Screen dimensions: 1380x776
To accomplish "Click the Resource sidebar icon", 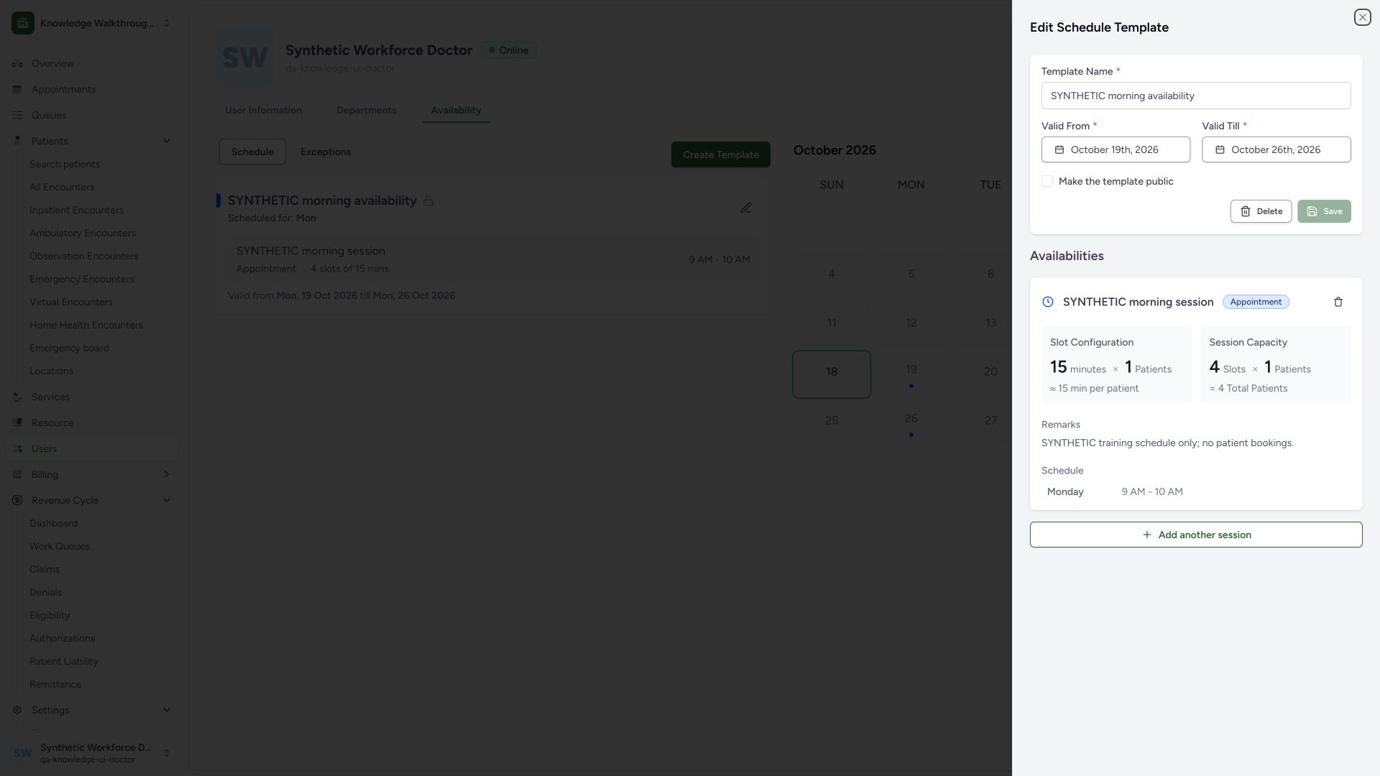I will [17, 422].
